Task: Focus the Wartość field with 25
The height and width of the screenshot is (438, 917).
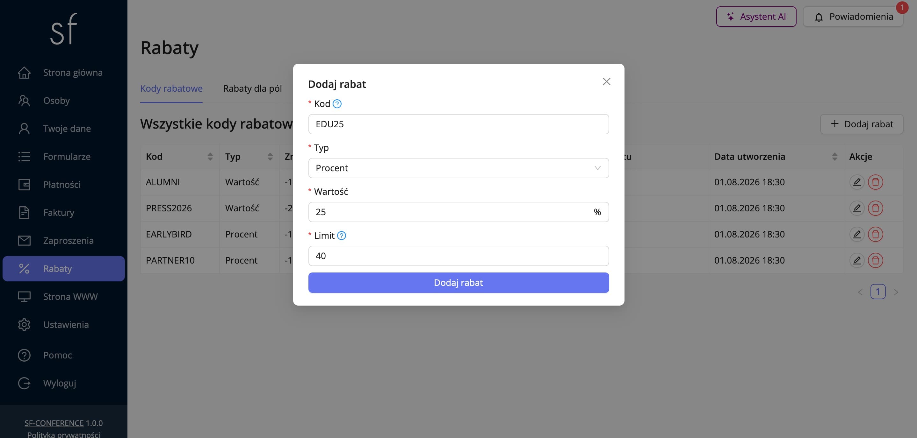Action: 458,212
